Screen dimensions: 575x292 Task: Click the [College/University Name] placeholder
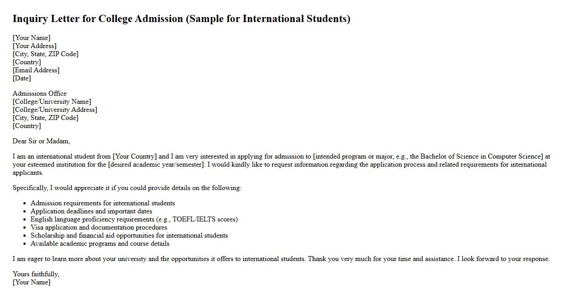(x=52, y=102)
